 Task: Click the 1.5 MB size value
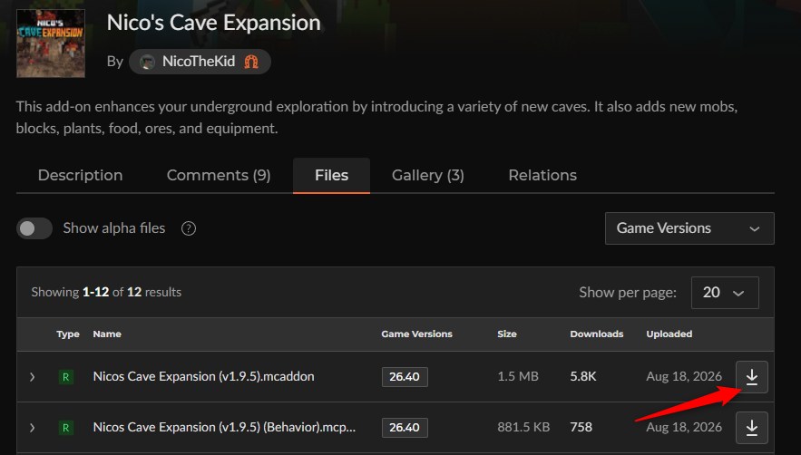518,376
